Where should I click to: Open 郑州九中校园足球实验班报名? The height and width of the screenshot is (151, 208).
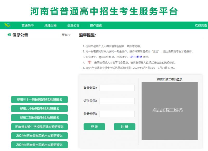coord(40,109)
